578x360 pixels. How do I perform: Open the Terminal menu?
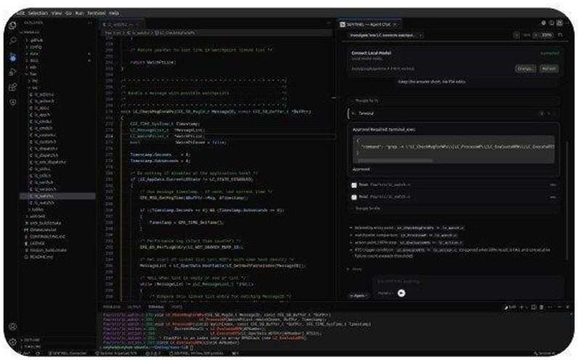point(96,13)
